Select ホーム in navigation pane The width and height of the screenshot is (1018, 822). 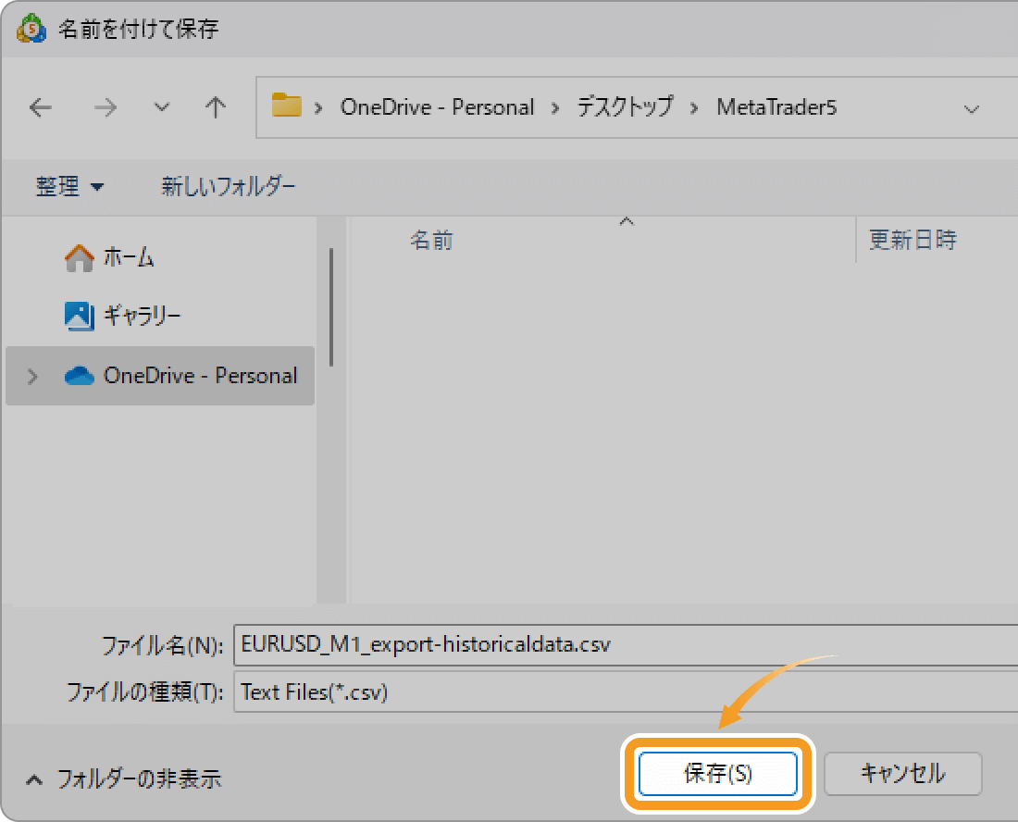[x=160, y=257]
